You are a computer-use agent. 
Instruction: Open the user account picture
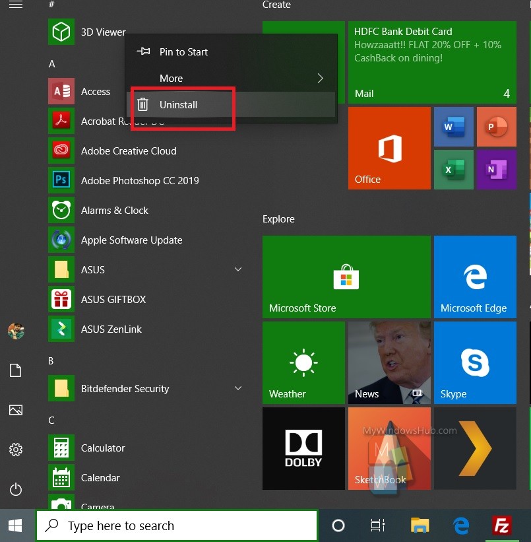16,331
